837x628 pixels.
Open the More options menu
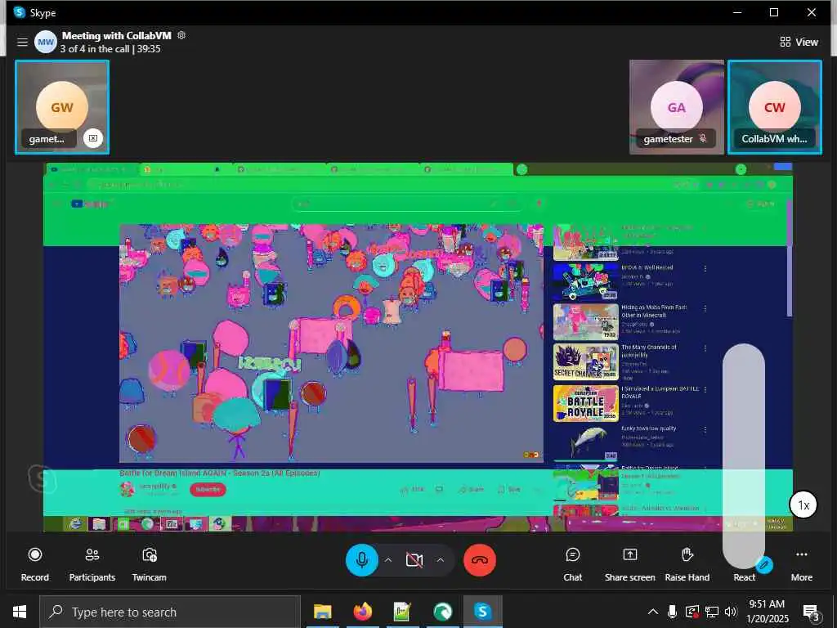tap(801, 564)
